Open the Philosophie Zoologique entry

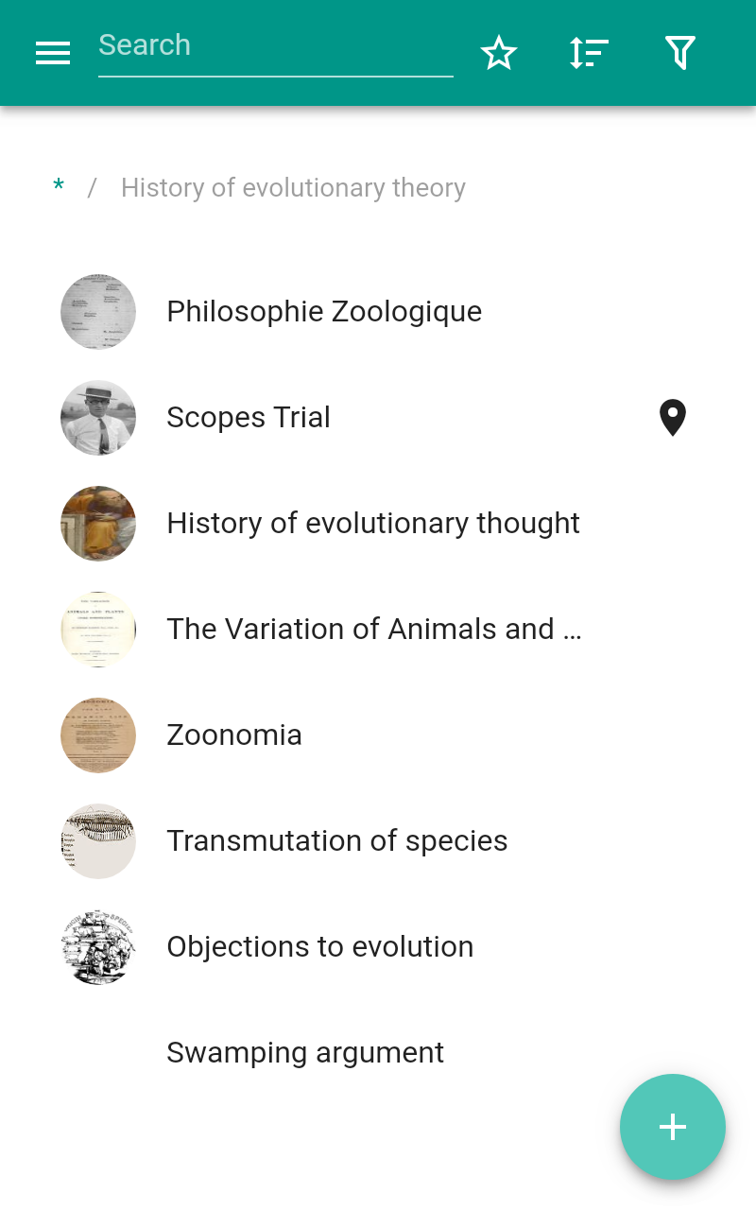pyautogui.click(x=324, y=312)
